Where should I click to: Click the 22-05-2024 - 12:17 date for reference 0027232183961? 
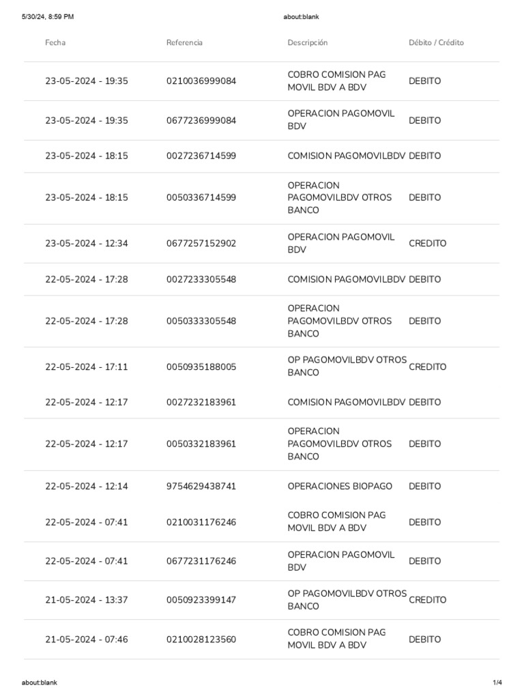point(87,403)
